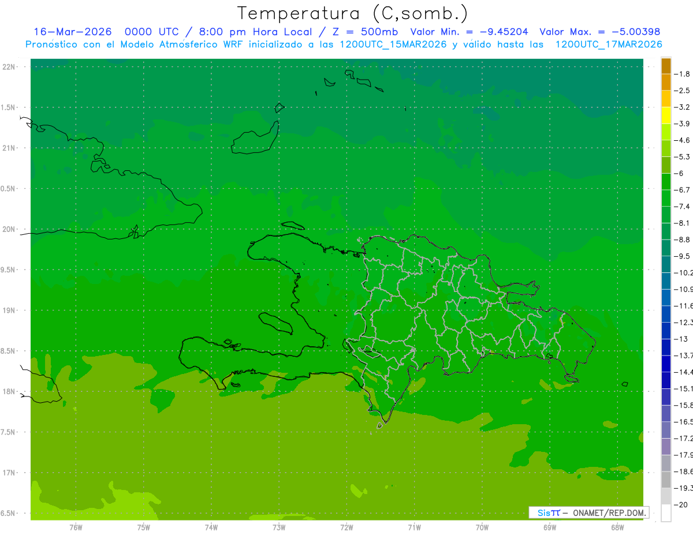Screen dimensions: 693x535
Task: Click the '73W' longitude label
Action: pyautogui.click(x=279, y=527)
